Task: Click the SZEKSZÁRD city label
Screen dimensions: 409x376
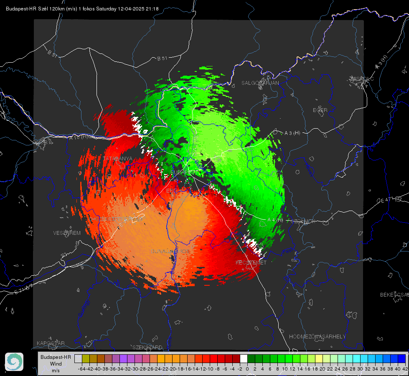Action: pos(147,347)
